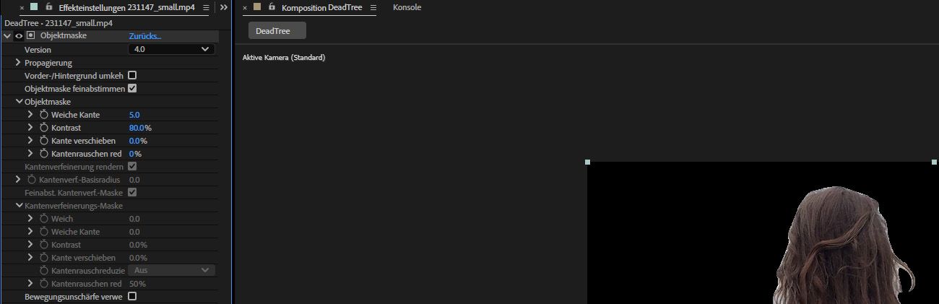The width and height of the screenshot is (939, 304).
Task: Click the DeadTree breadcrumb button
Action: (277, 30)
